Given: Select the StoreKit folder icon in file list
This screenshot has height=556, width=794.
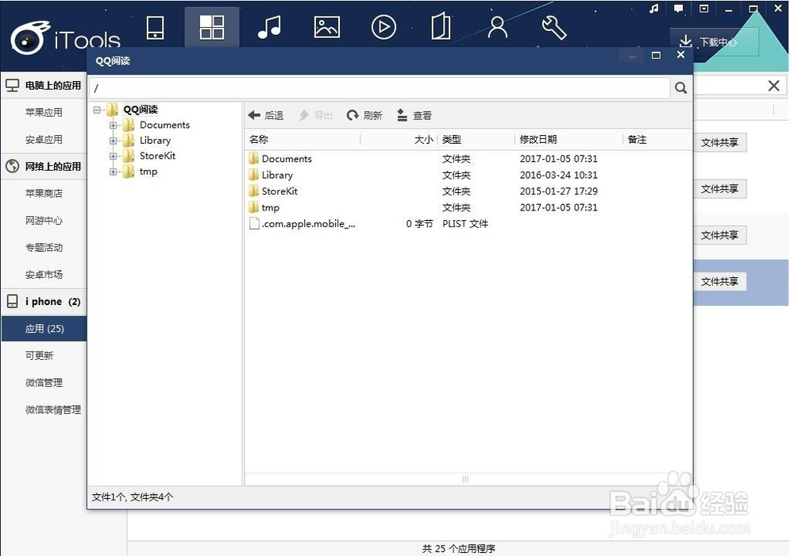Looking at the screenshot, I should coord(254,191).
